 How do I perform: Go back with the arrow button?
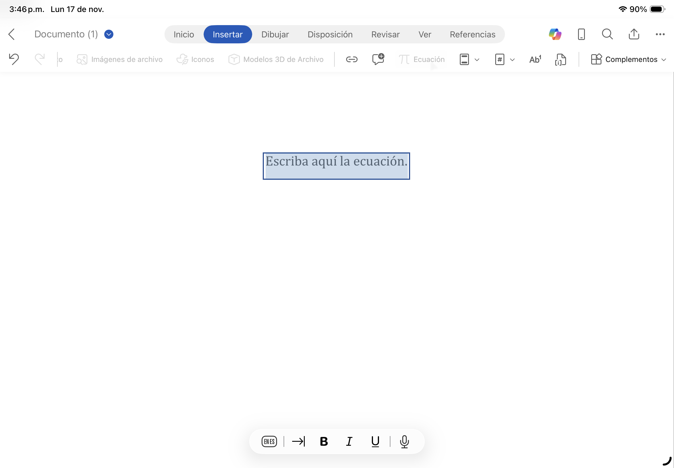(12, 34)
